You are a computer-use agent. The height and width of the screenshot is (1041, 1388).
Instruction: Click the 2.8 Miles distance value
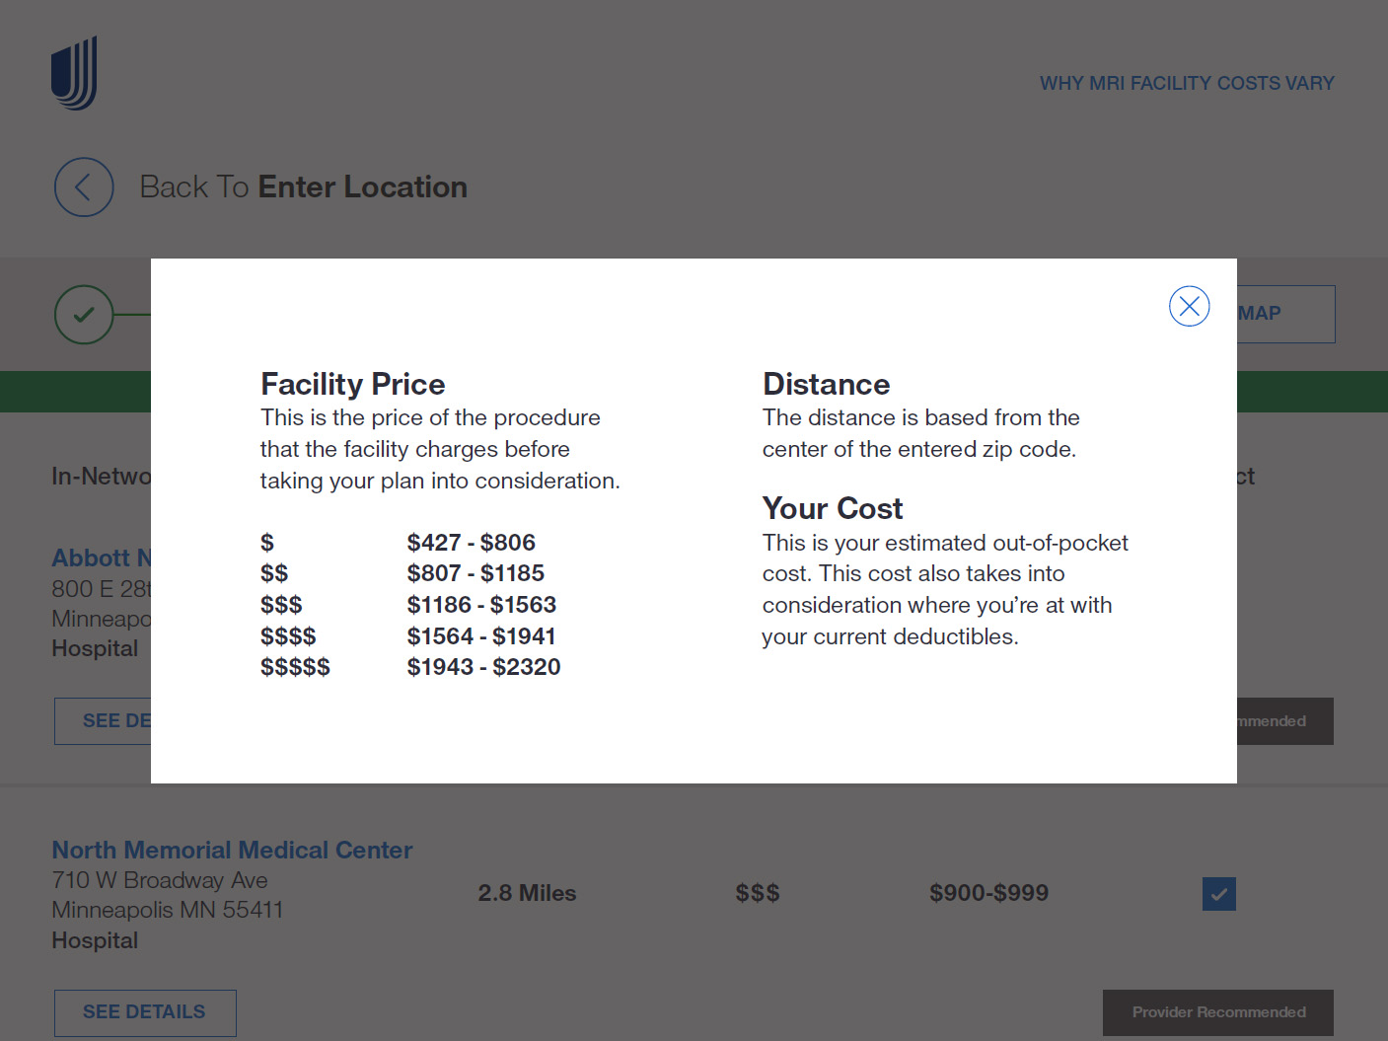coord(527,893)
